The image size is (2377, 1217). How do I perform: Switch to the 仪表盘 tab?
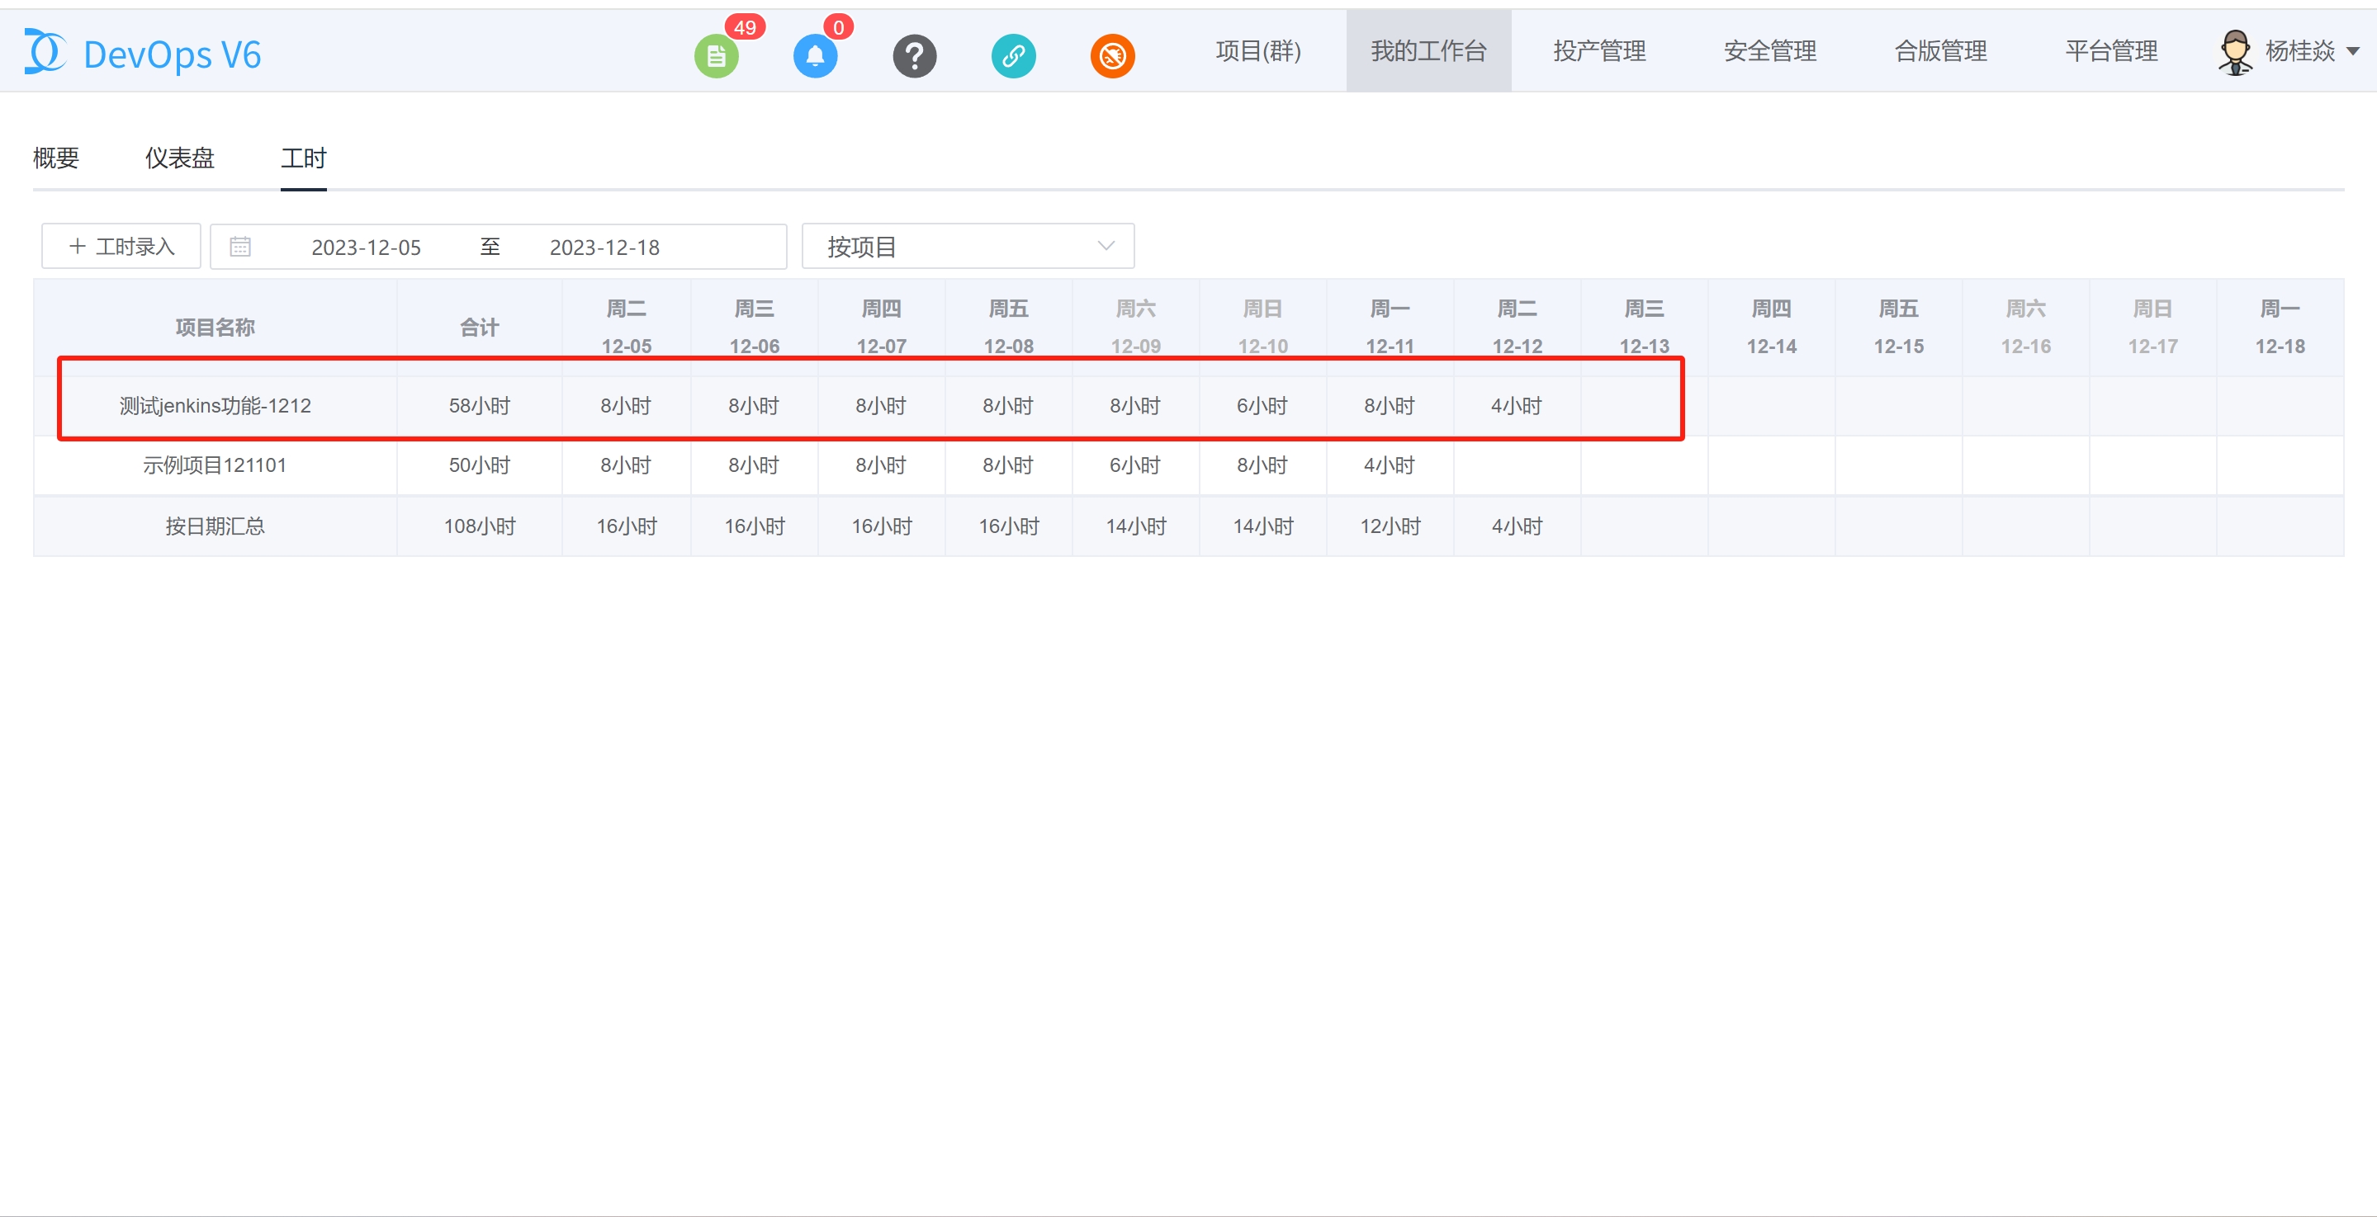coord(179,158)
